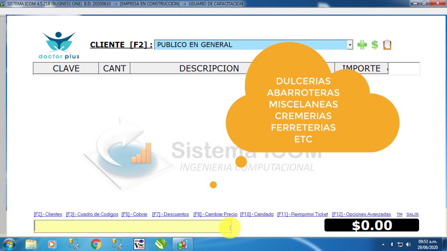Screen dimensions: 447x251
Task: Click the TM link
Action: (400, 214)
